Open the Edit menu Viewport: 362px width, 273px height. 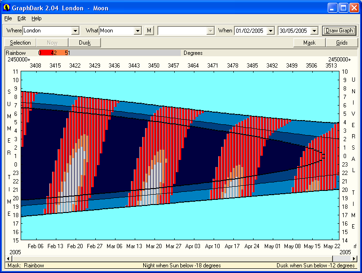(22, 18)
